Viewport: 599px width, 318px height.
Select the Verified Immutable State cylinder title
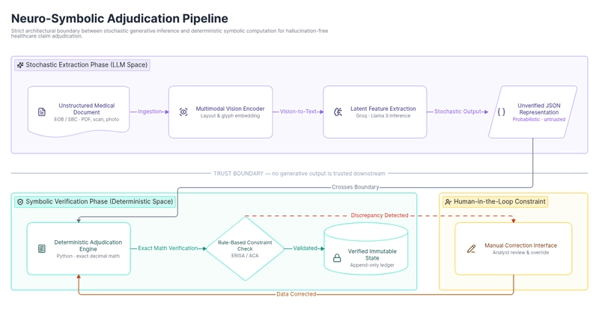pyautogui.click(x=372, y=254)
